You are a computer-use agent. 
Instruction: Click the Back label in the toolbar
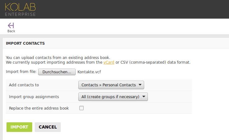point(11,31)
